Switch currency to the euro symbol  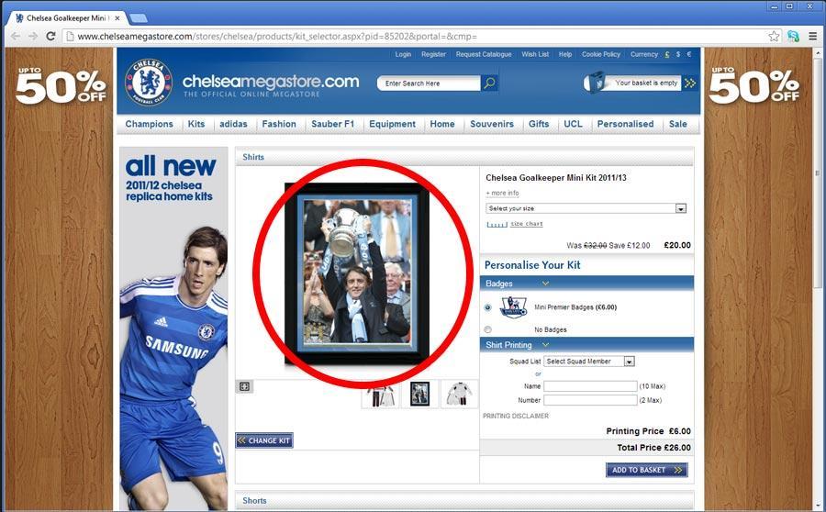click(x=689, y=54)
